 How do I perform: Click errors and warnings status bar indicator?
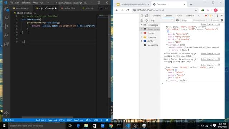pyautogui.click(x=9, y=120)
